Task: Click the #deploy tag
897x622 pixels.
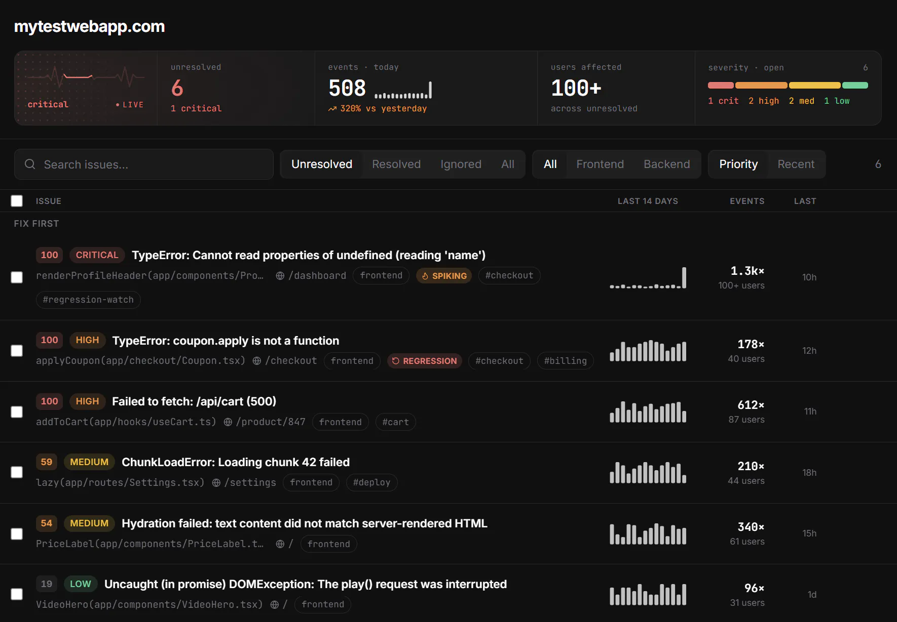Action: [x=371, y=482]
